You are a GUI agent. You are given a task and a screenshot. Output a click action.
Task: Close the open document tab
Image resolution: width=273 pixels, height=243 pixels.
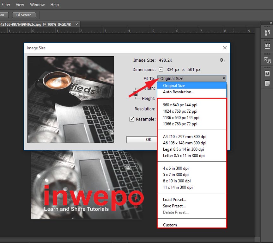[x=76, y=24]
